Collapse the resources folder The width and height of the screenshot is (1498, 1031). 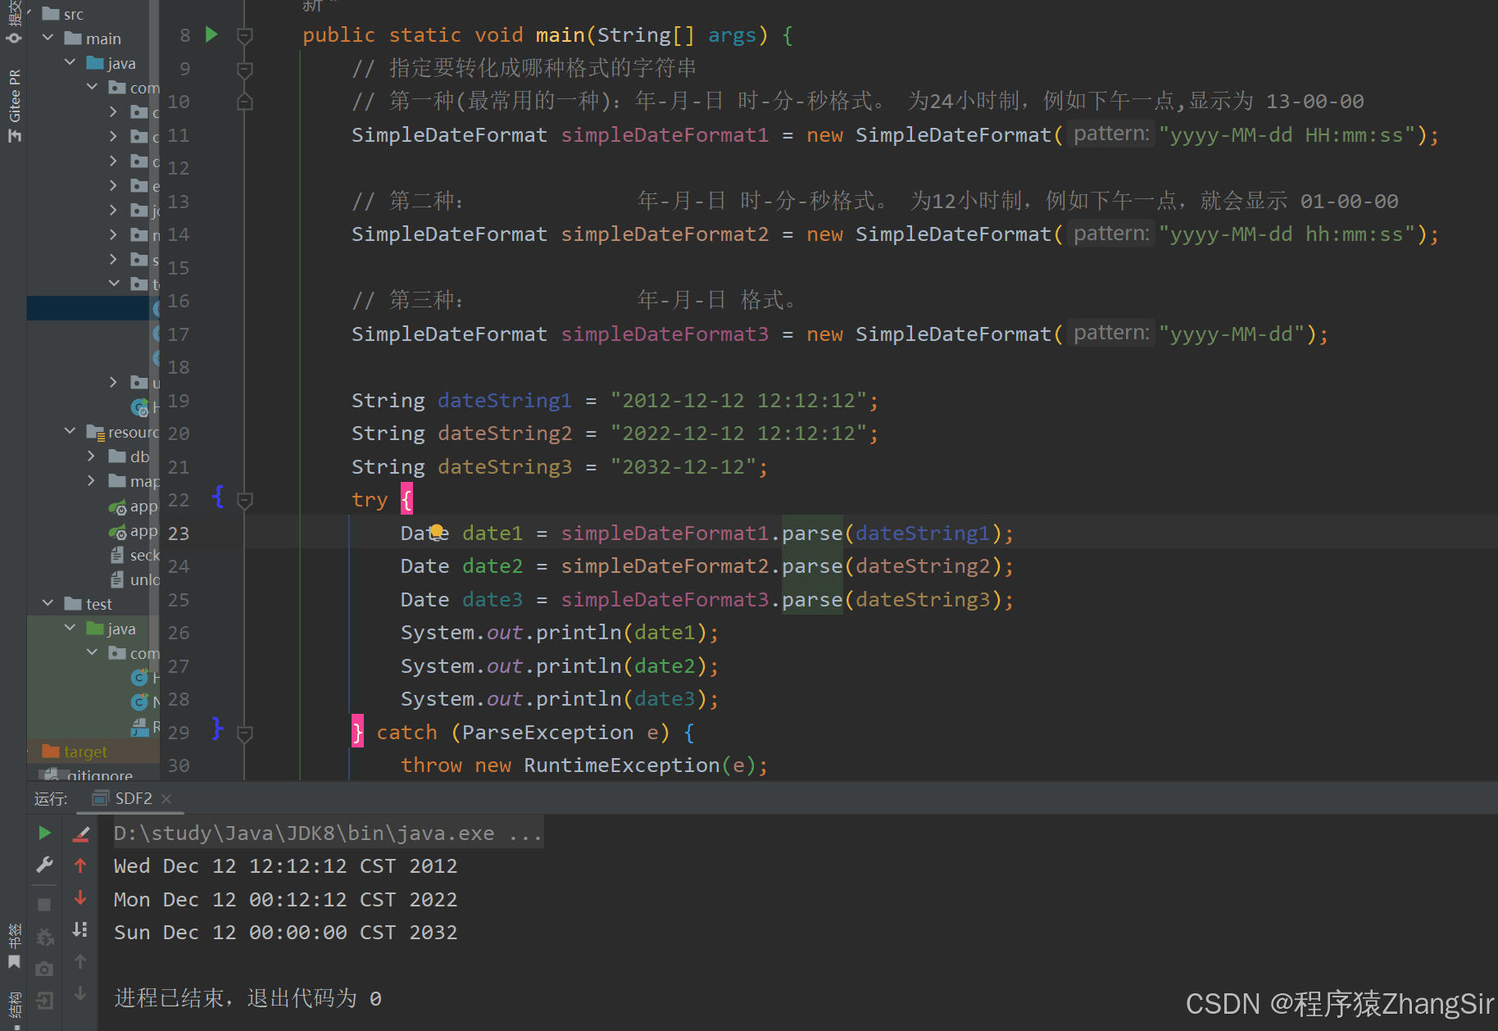pos(70,431)
